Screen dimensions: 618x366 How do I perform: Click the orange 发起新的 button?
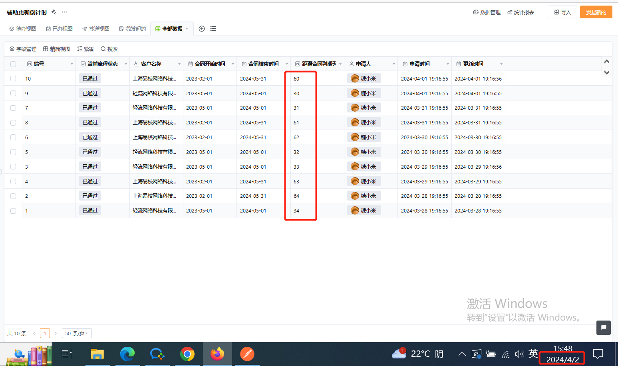tap(596, 12)
